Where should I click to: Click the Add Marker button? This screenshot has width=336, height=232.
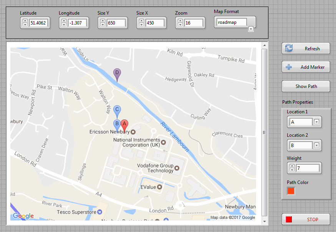pos(306,67)
